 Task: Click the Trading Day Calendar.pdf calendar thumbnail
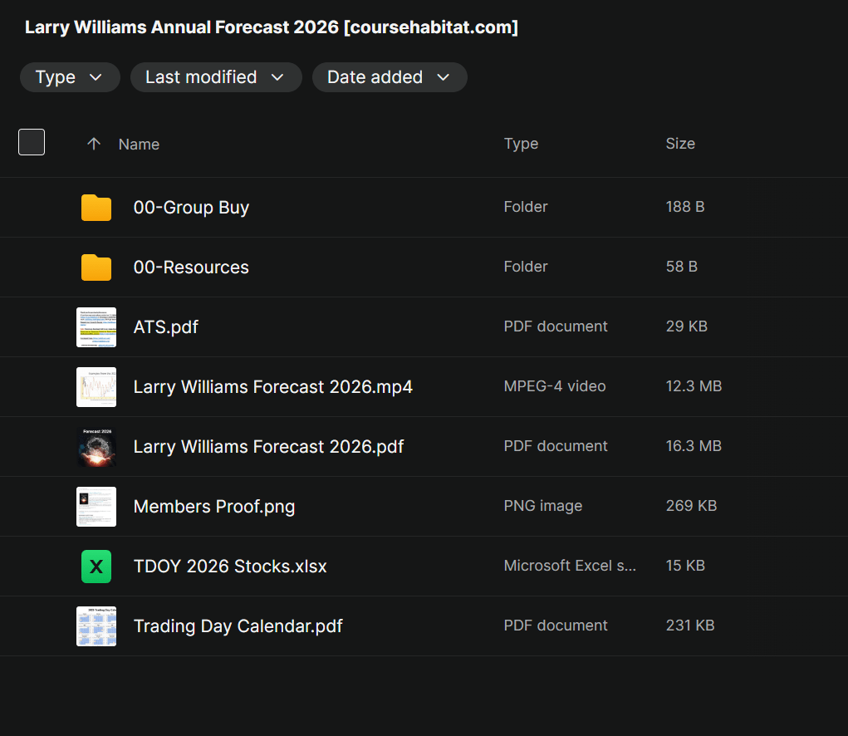(x=96, y=626)
